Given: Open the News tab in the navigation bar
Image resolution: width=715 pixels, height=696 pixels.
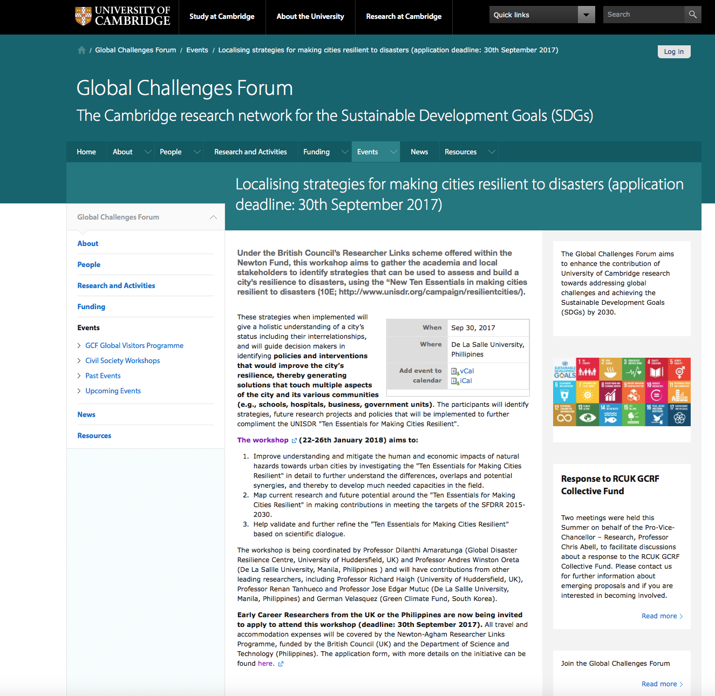Looking at the screenshot, I should pos(419,152).
